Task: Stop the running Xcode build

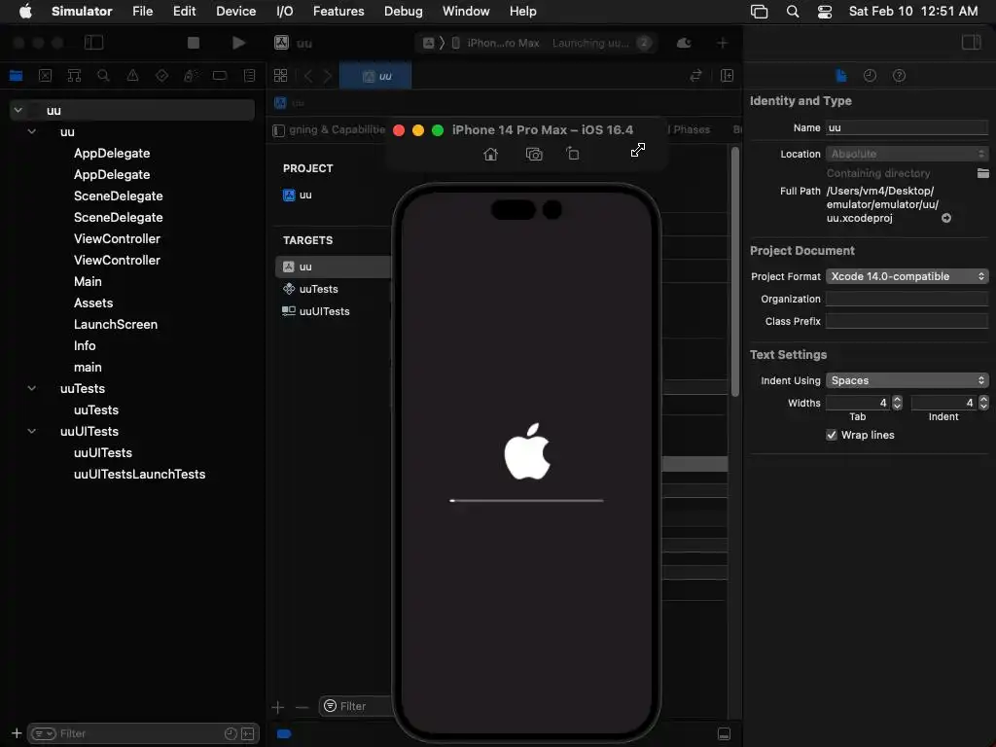Action: [194, 43]
